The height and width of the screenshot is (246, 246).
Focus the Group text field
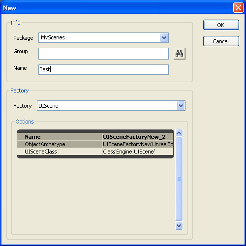point(103,54)
